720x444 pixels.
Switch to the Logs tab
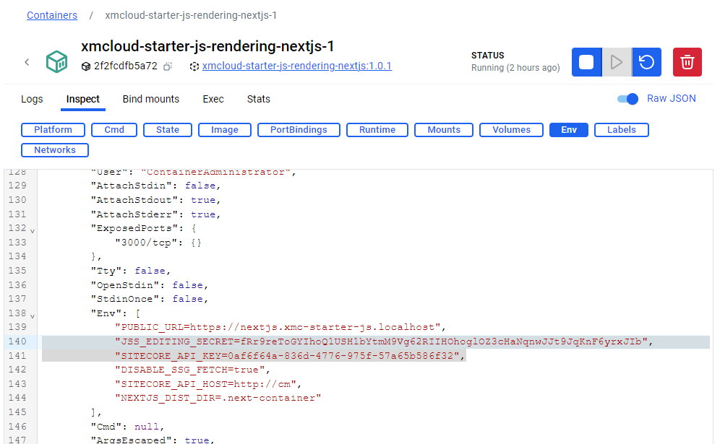[x=32, y=99]
